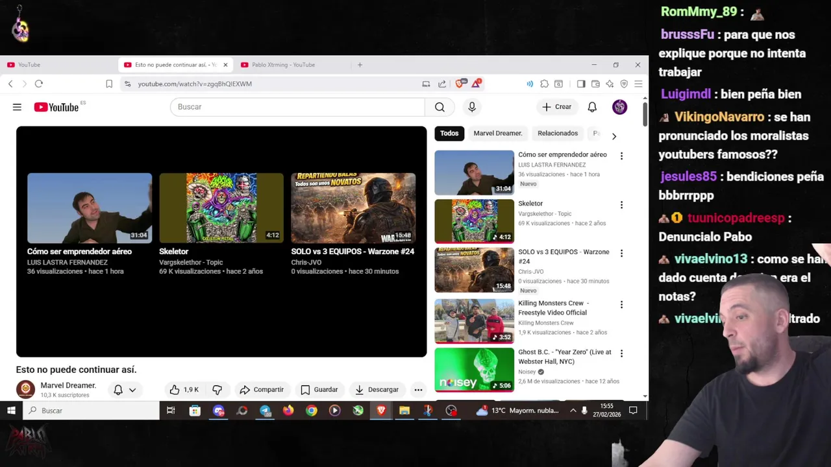This screenshot has width=831, height=467.
Task: Click the search magnifier button
Action: pyautogui.click(x=440, y=107)
